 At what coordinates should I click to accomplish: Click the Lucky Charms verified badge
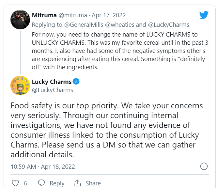pyautogui.click(x=76, y=82)
